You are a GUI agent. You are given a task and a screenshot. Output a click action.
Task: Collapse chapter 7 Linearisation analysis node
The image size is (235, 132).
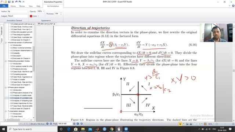click(6, 111)
